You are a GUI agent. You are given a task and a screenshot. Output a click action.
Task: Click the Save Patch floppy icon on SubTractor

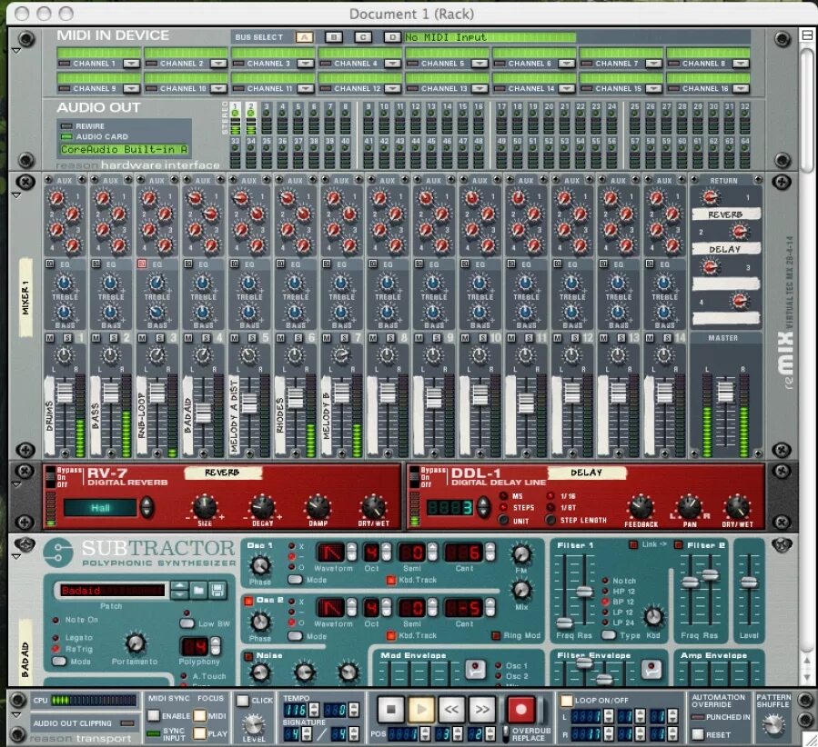(x=217, y=590)
